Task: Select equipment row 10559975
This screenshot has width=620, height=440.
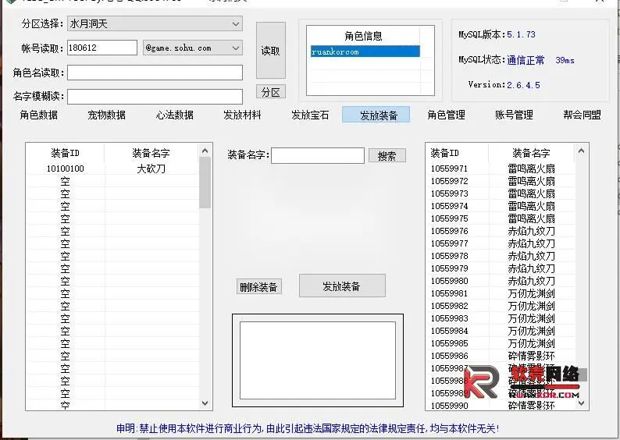Action: 501,218
